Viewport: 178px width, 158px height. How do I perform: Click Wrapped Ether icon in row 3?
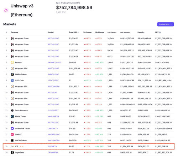point(12,50)
